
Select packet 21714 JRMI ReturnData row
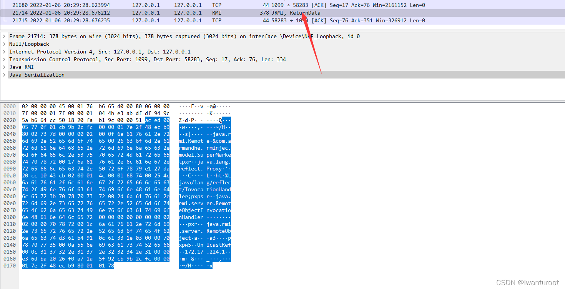pos(282,13)
